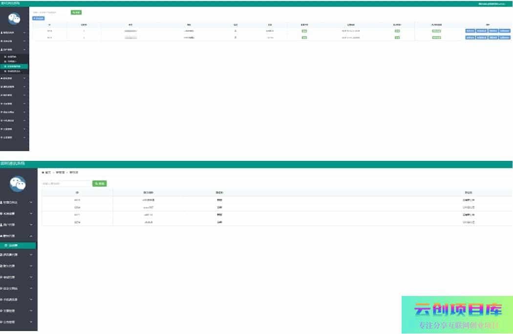Focus the search input field in lower panel

click(66, 184)
